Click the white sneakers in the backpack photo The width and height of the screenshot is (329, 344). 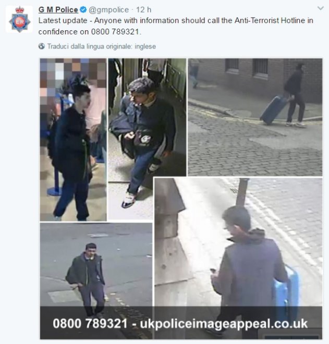[129, 200]
